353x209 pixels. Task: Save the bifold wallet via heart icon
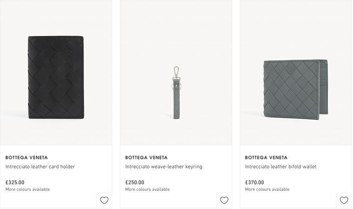[x=344, y=200]
